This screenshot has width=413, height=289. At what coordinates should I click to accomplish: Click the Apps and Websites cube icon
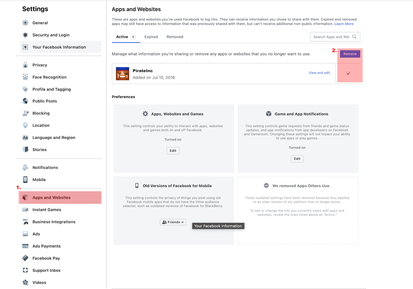click(x=25, y=197)
